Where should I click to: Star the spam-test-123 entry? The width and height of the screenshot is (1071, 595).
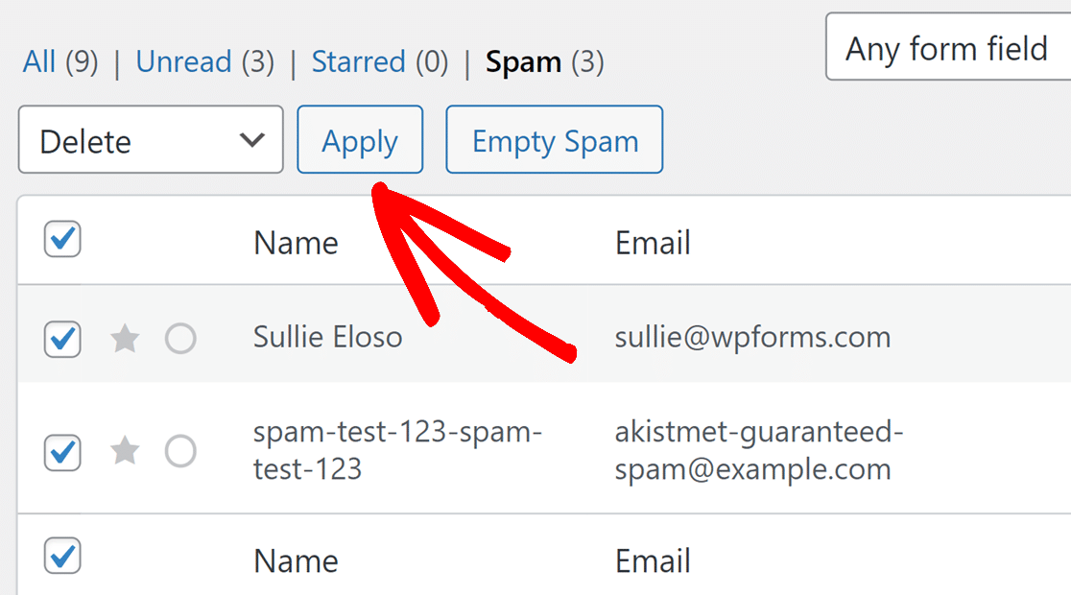click(125, 451)
